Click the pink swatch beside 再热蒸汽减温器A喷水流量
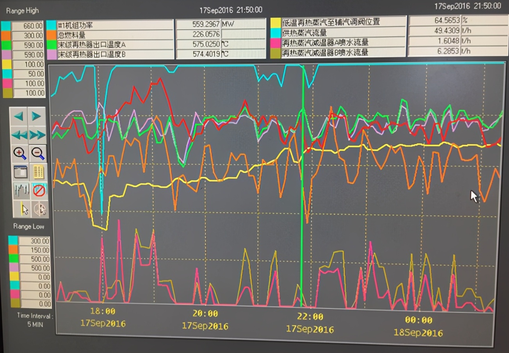Image resolution: width=509 pixels, height=353 pixels. 276,43
